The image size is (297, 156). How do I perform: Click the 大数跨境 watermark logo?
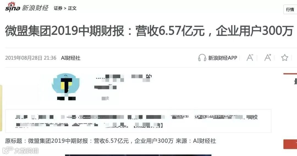[20, 151]
